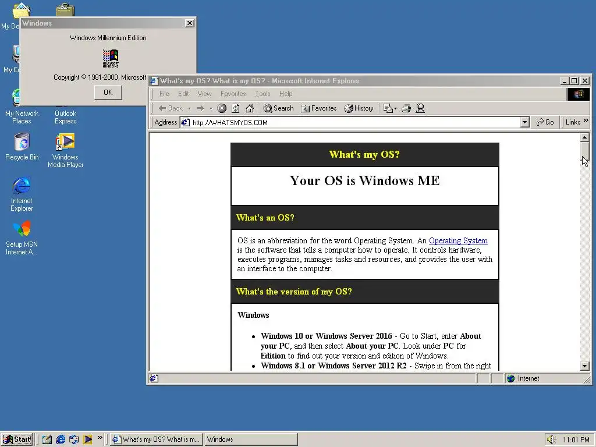Click the Back arrow in Internet Explorer
Screen dimensions: 596x447
click(x=171, y=108)
